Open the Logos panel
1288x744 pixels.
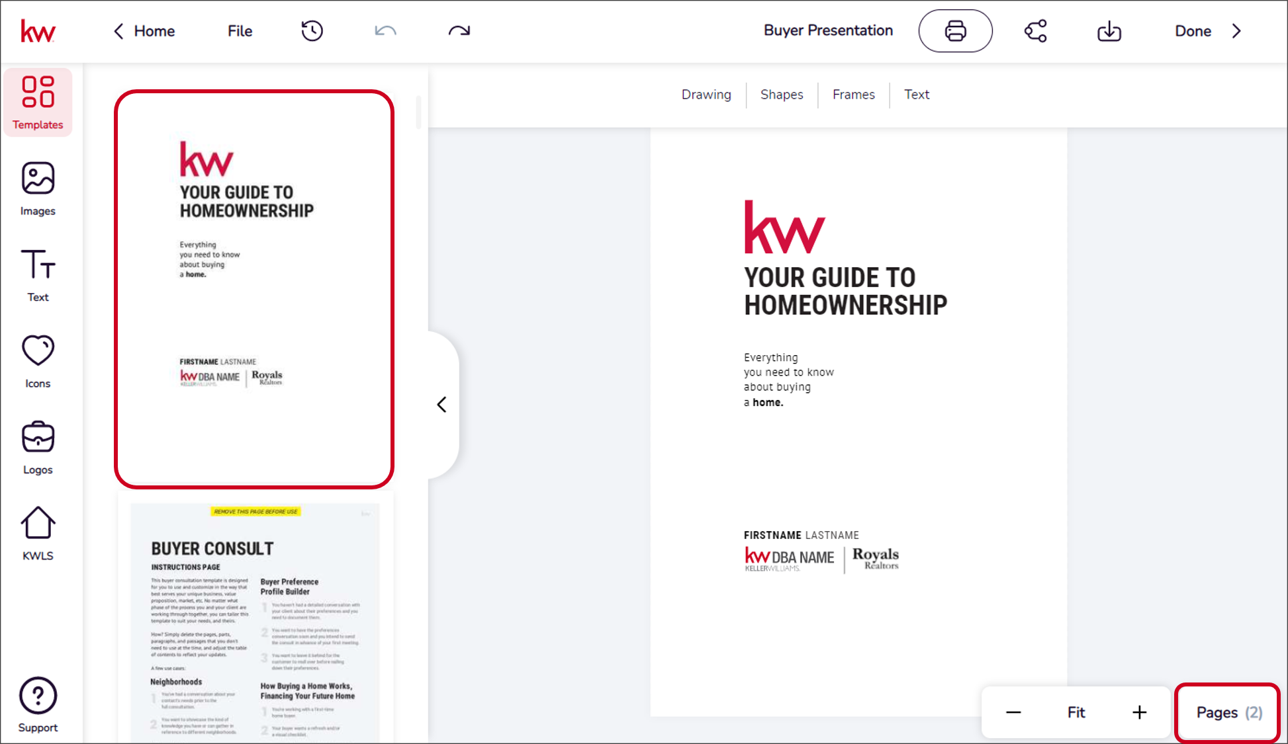[x=37, y=448]
